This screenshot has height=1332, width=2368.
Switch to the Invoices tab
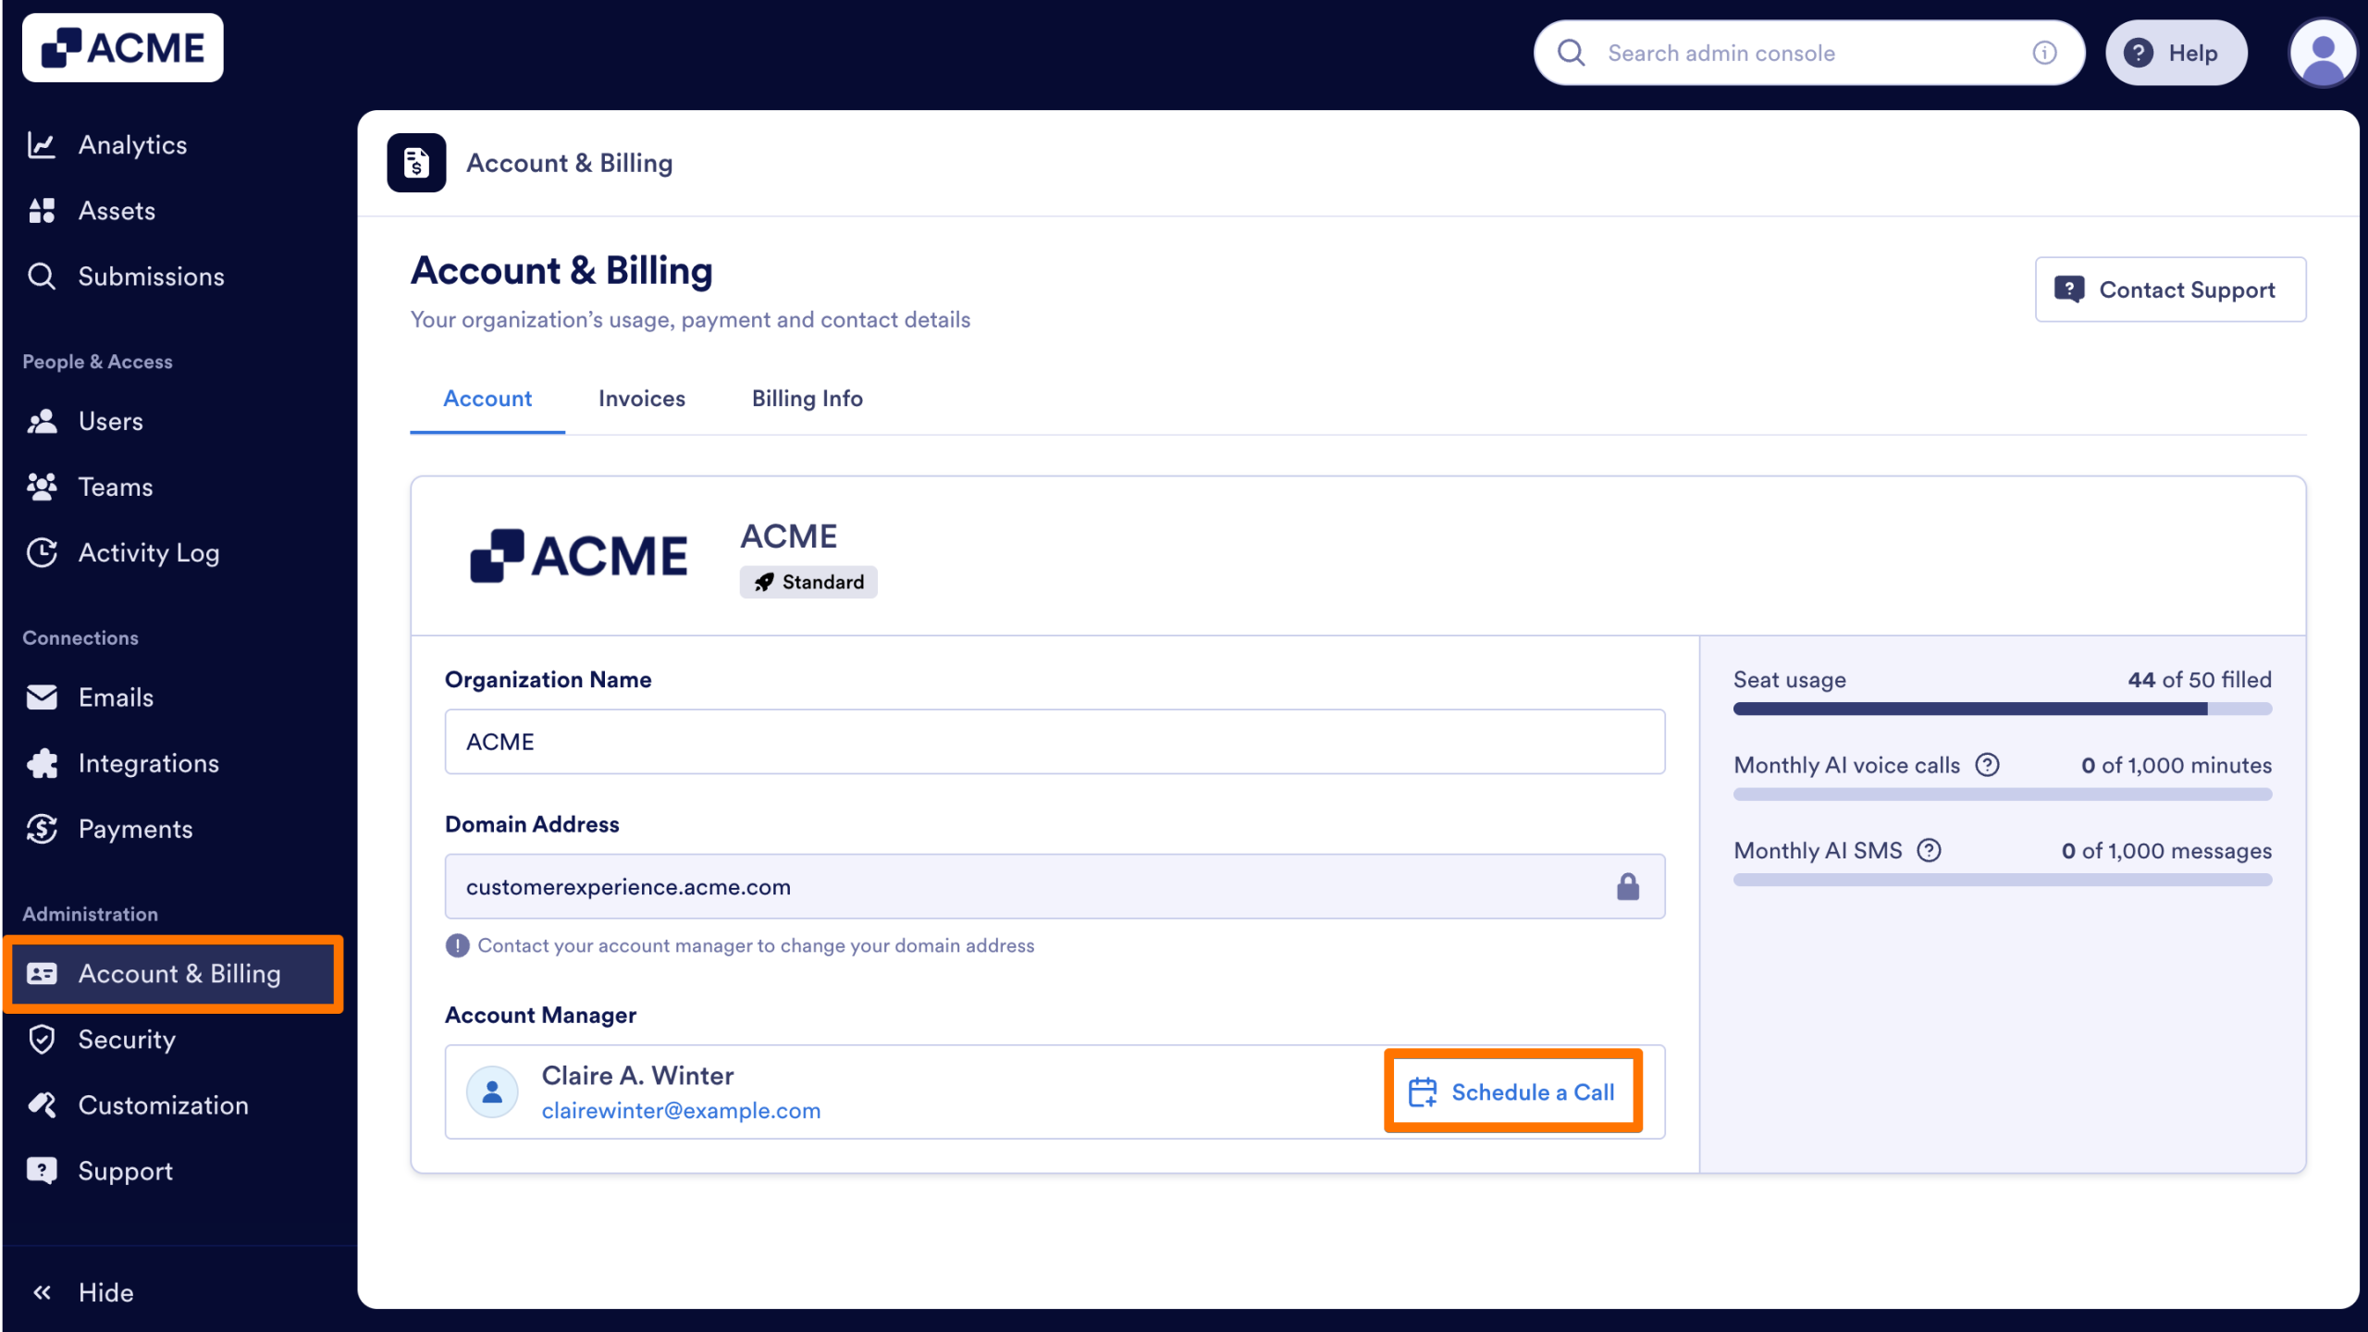(x=642, y=399)
